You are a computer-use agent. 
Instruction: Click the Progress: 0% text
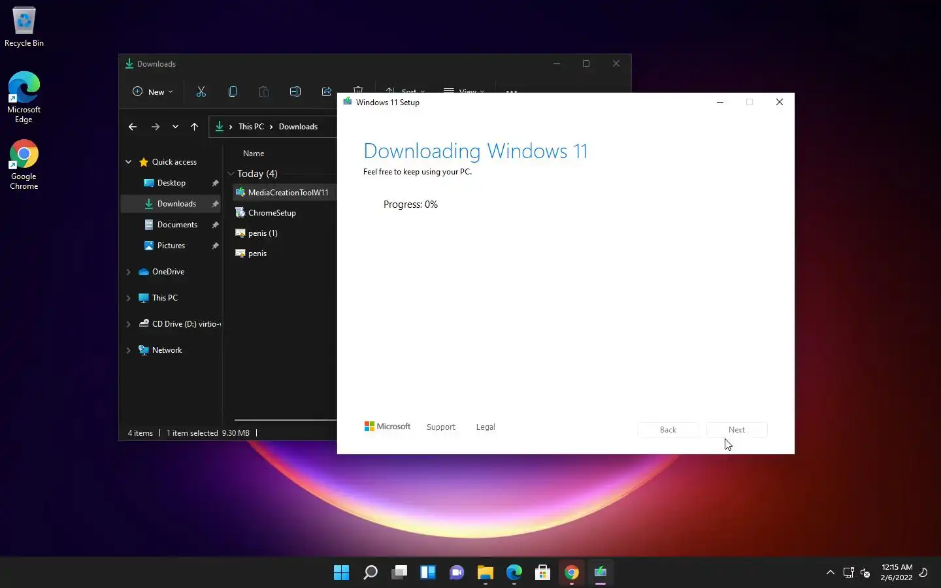(x=410, y=204)
